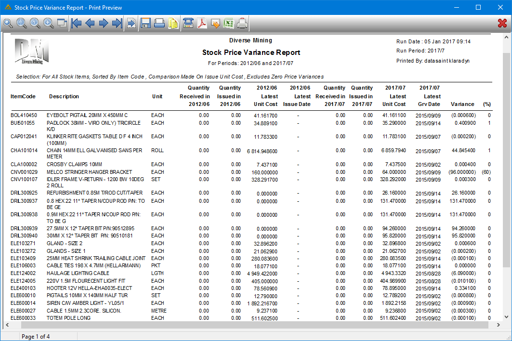The image size is (512, 341).
Task: Click the 'Printed By: datasaint klaradyn' text
Action: click(433, 61)
